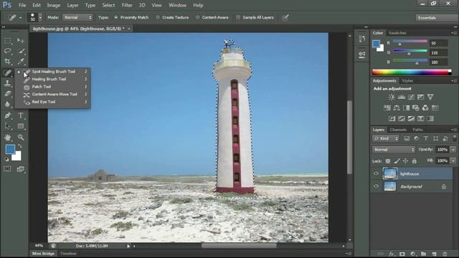Toggle pressure for size icon in options bar
Image resolution: width=459 pixels, height=258 pixels.
click(x=285, y=17)
